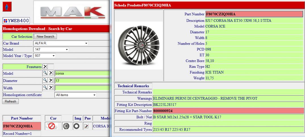Open the document edit icon in results row
The image size is (305, 137).
(86, 126)
